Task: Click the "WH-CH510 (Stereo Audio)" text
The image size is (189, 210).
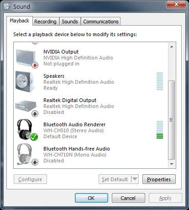Action: pyautogui.click(x=73, y=130)
